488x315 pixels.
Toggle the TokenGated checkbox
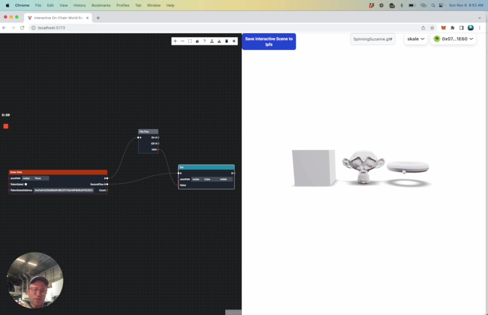click(x=26, y=184)
